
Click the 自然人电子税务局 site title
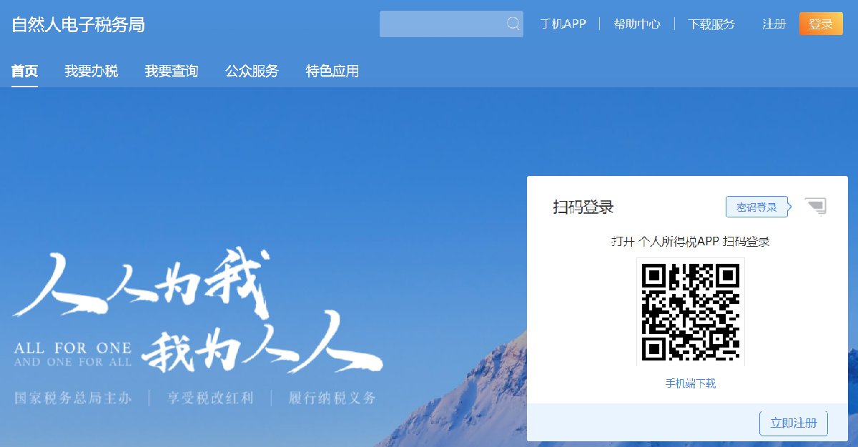[x=78, y=25]
